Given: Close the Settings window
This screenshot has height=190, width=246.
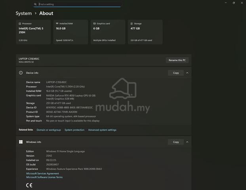Looking at the screenshot, I should click(x=242, y=3).
